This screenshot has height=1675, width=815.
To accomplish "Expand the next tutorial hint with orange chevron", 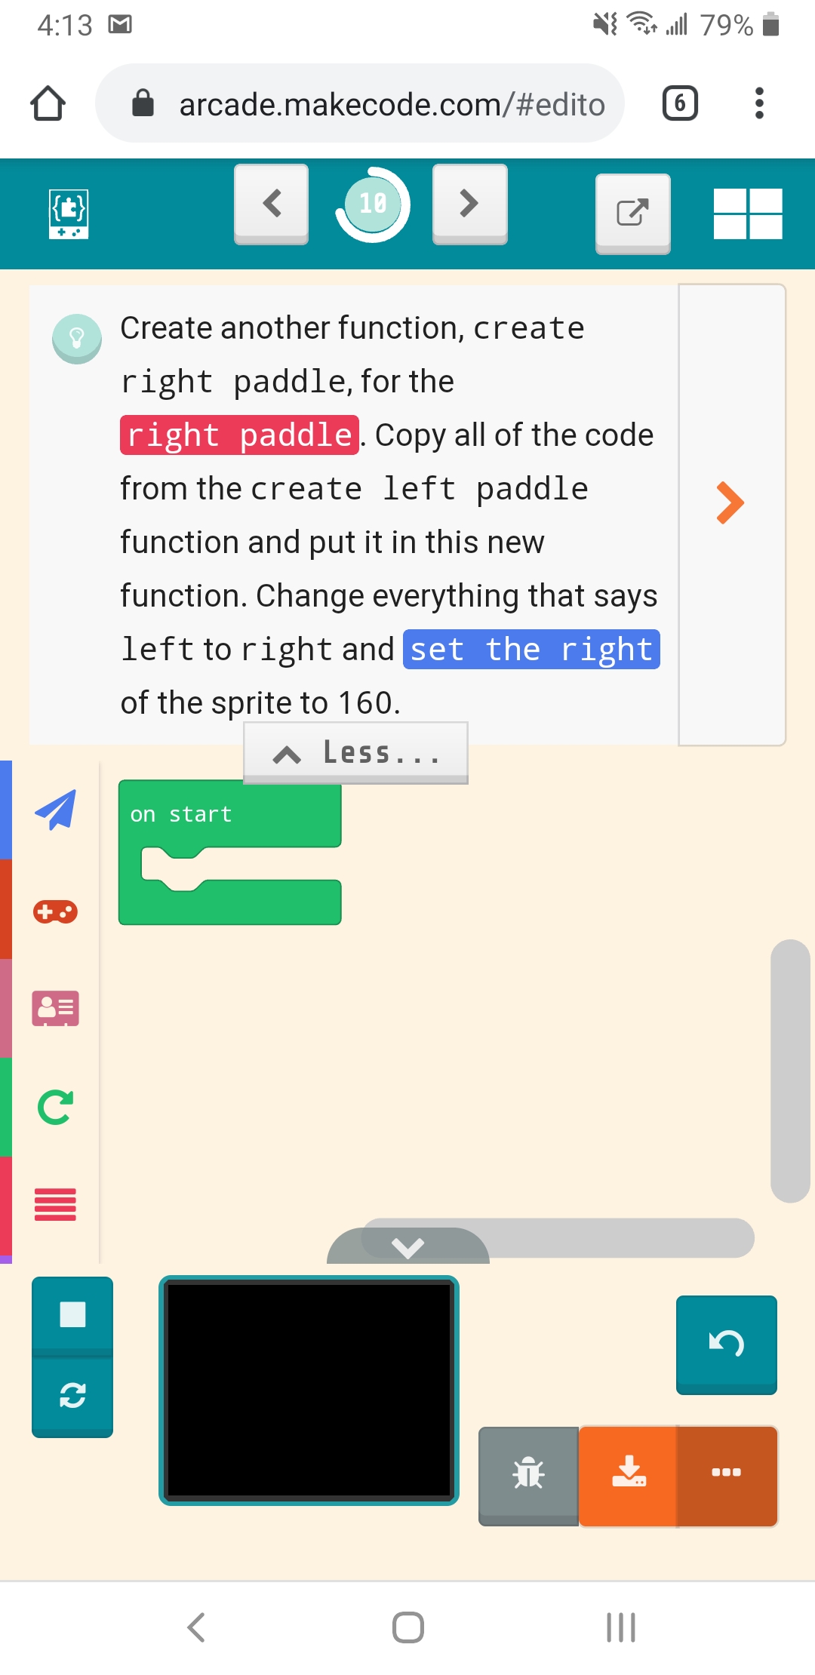I will [729, 502].
